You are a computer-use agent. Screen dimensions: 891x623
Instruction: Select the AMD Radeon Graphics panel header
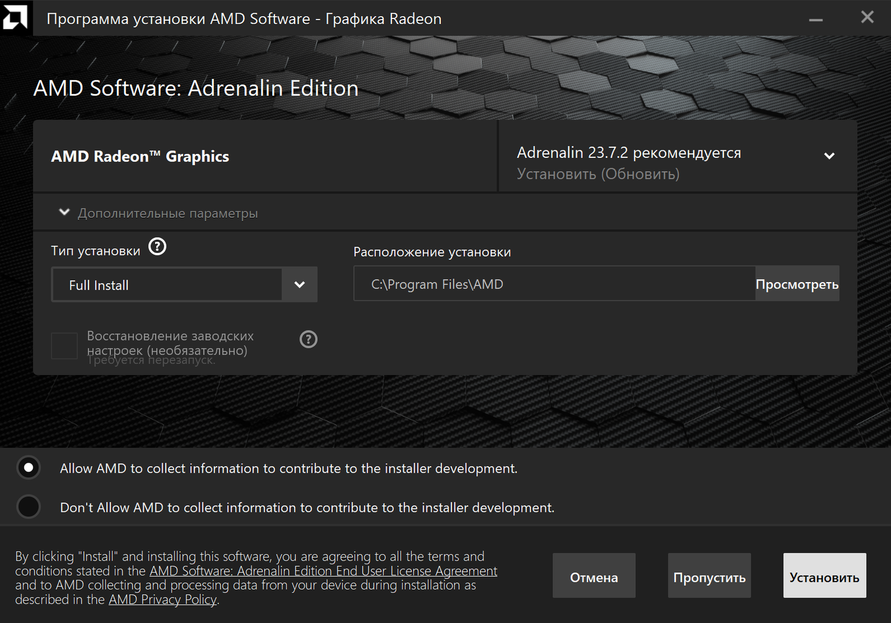pyautogui.click(x=140, y=156)
